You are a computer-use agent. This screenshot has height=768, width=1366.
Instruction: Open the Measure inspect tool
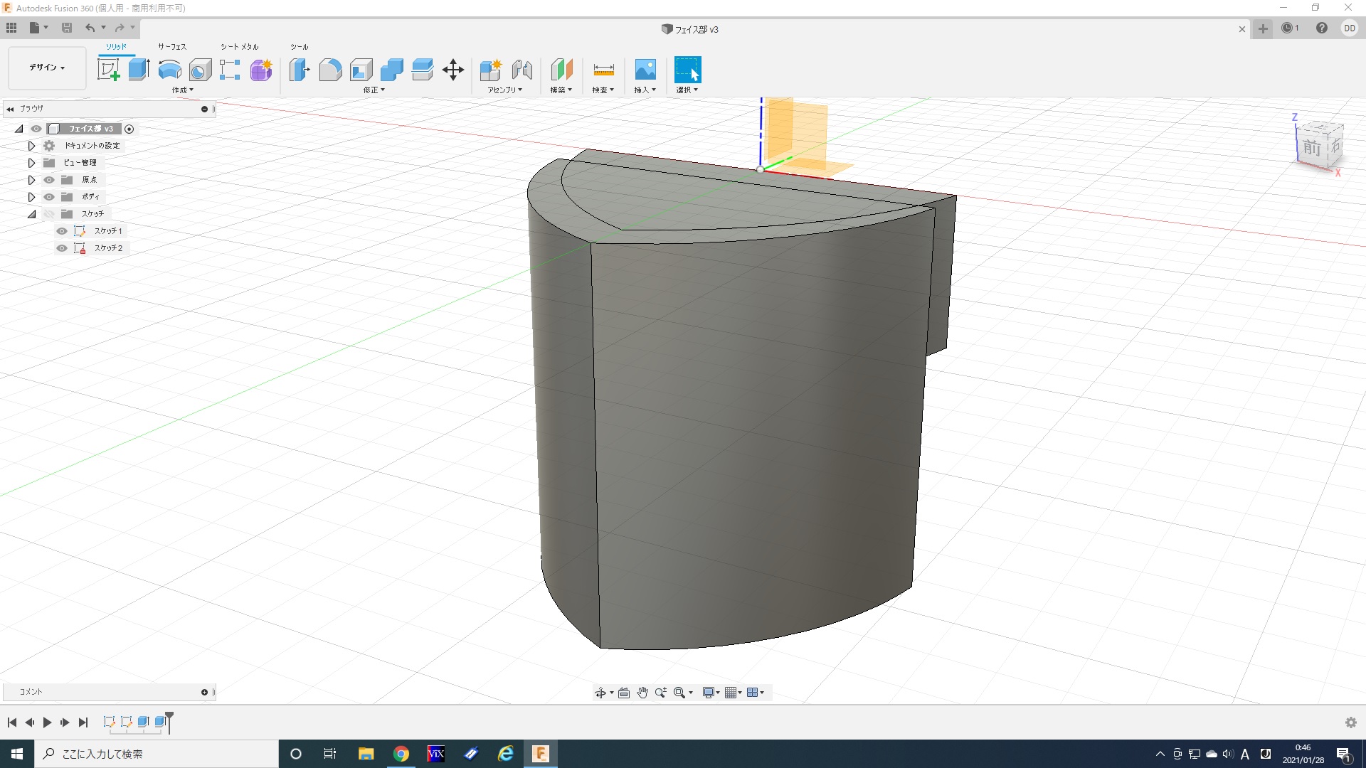click(x=603, y=70)
